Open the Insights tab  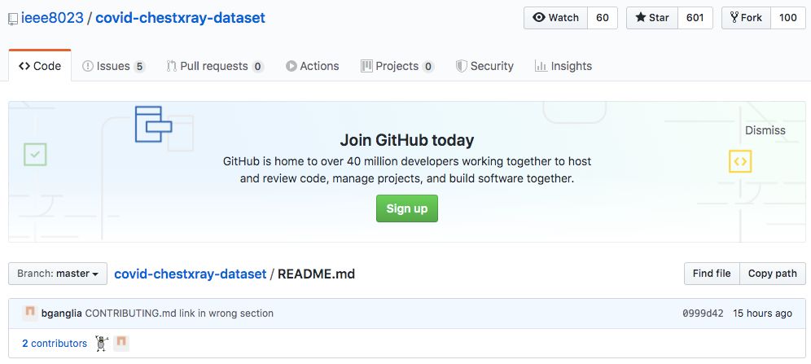[563, 66]
